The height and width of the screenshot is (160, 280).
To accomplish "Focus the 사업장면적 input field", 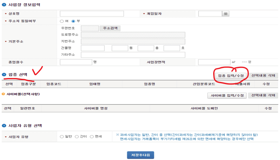I will [214, 62].
